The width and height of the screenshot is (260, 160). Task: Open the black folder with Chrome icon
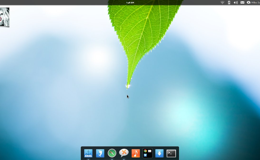(147, 153)
